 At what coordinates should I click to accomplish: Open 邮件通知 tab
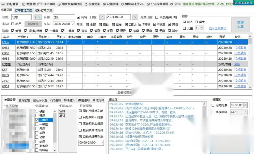point(69,100)
